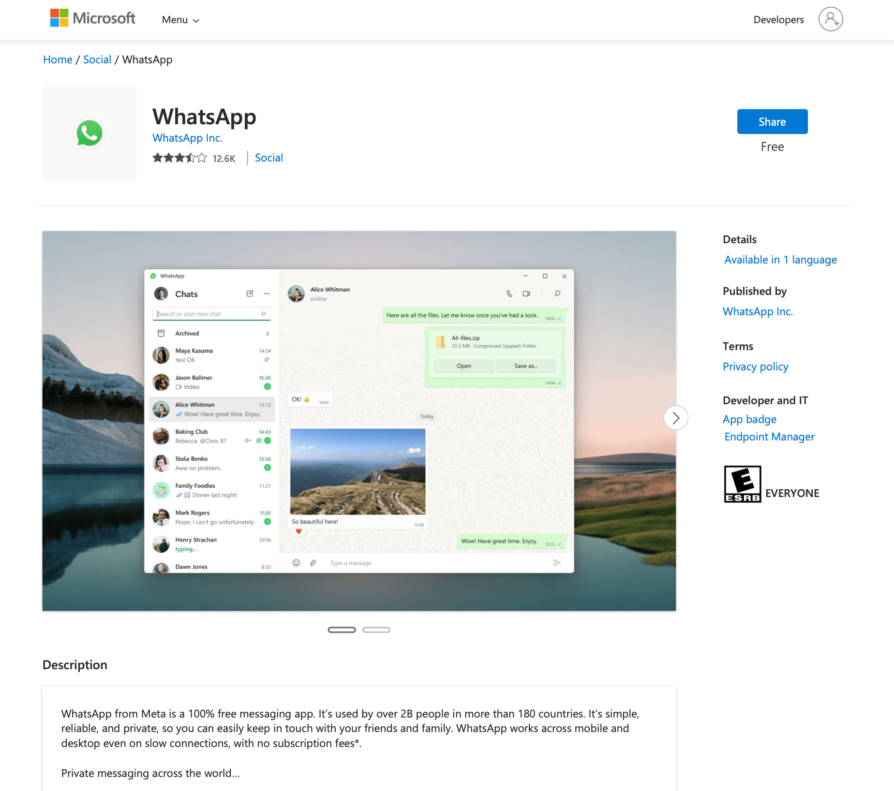Open the three-dot options menu in WhatsApp
The width and height of the screenshot is (894, 791).
click(267, 293)
